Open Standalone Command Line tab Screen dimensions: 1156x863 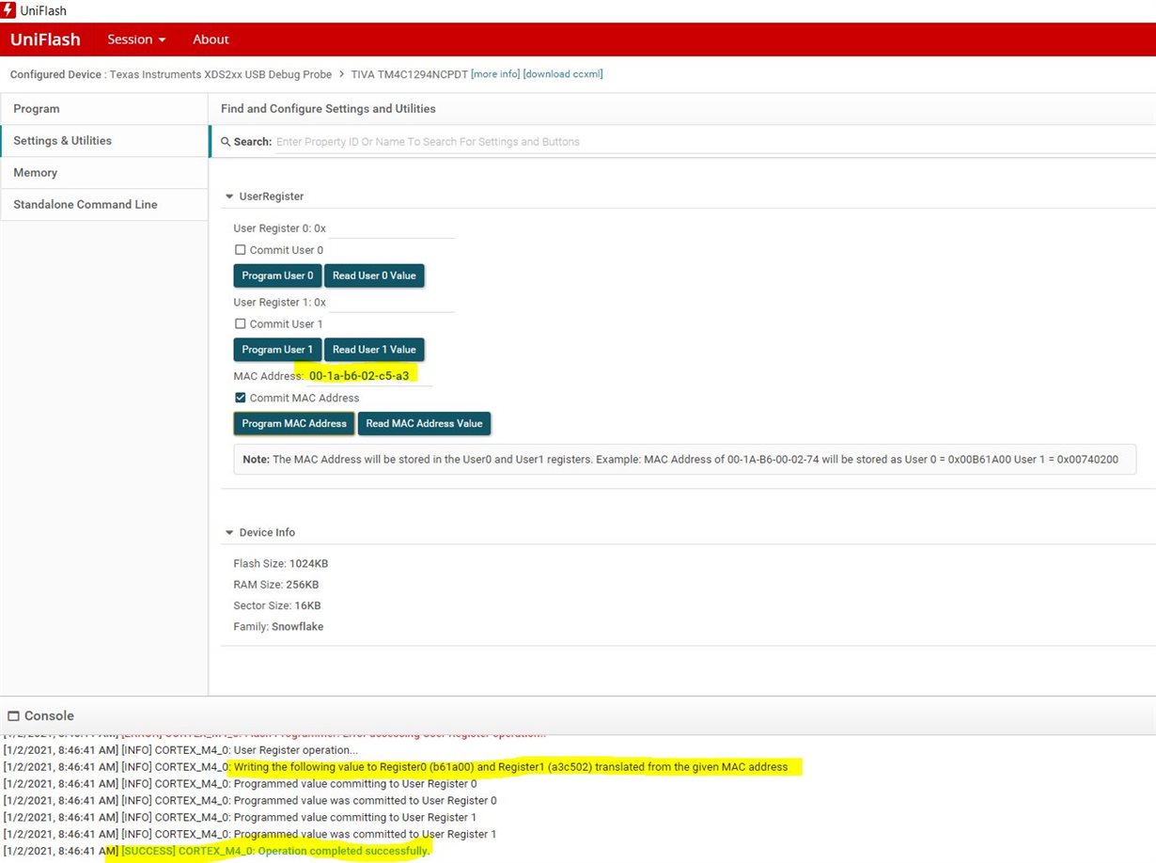tap(104, 205)
